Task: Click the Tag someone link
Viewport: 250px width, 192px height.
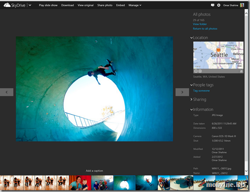Action: (x=202, y=91)
